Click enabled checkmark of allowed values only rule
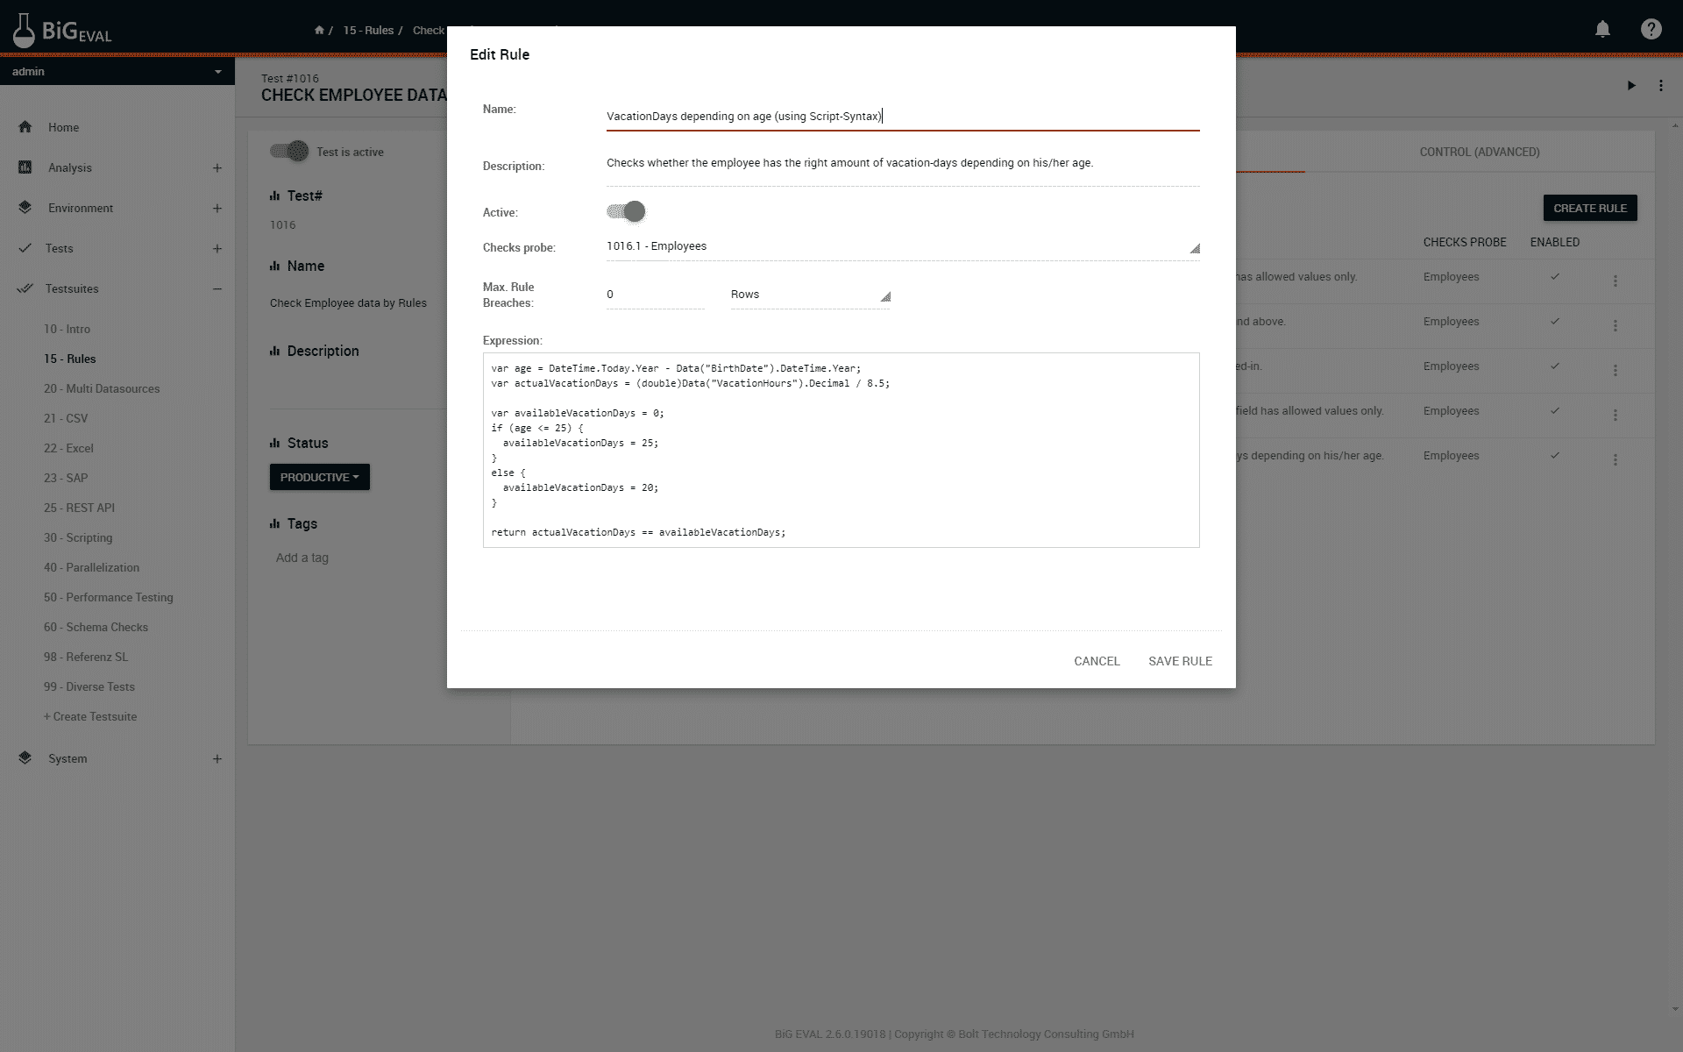The width and height of the screenshot is (1683, 1052). click(x=1555, y=276)
